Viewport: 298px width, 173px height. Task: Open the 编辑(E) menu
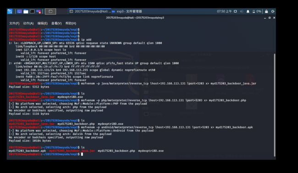tap(42, 23)
